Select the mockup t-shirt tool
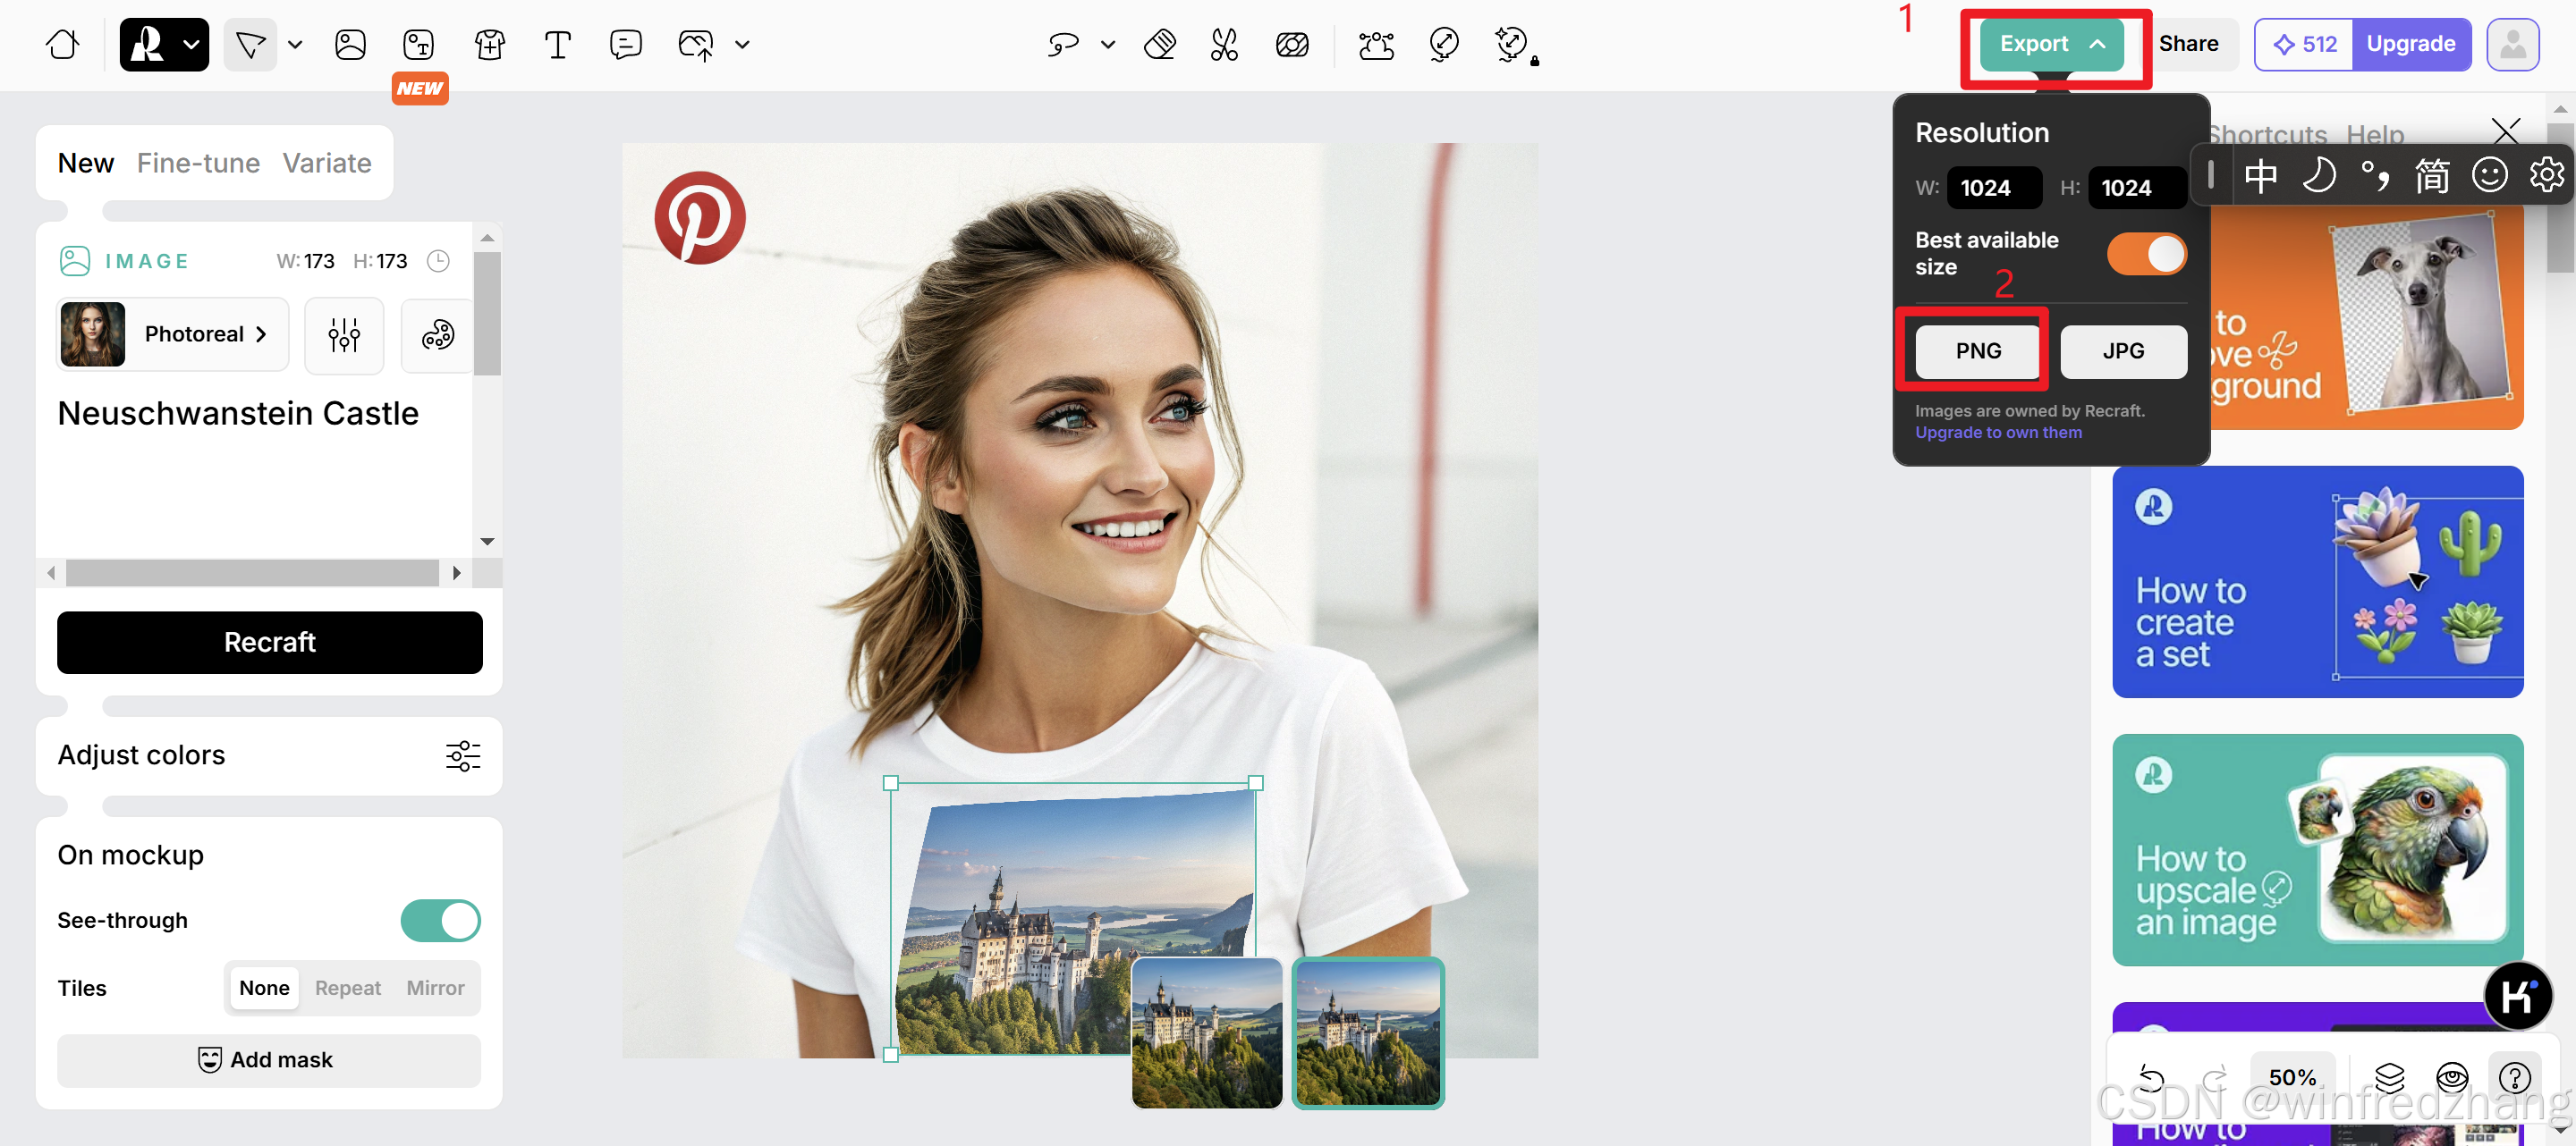This screenshot has width=2576, height=1146. pos(489,44)
